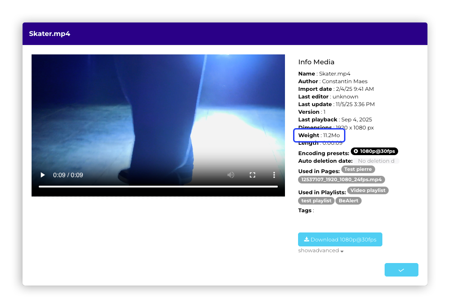
Task: Select the Video playlist tag
Action: pyautogui.click(x=367, y=191)
